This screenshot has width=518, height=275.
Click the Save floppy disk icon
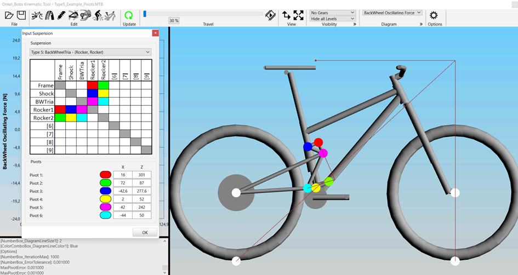pyautogui.click(x=20, y=15)
